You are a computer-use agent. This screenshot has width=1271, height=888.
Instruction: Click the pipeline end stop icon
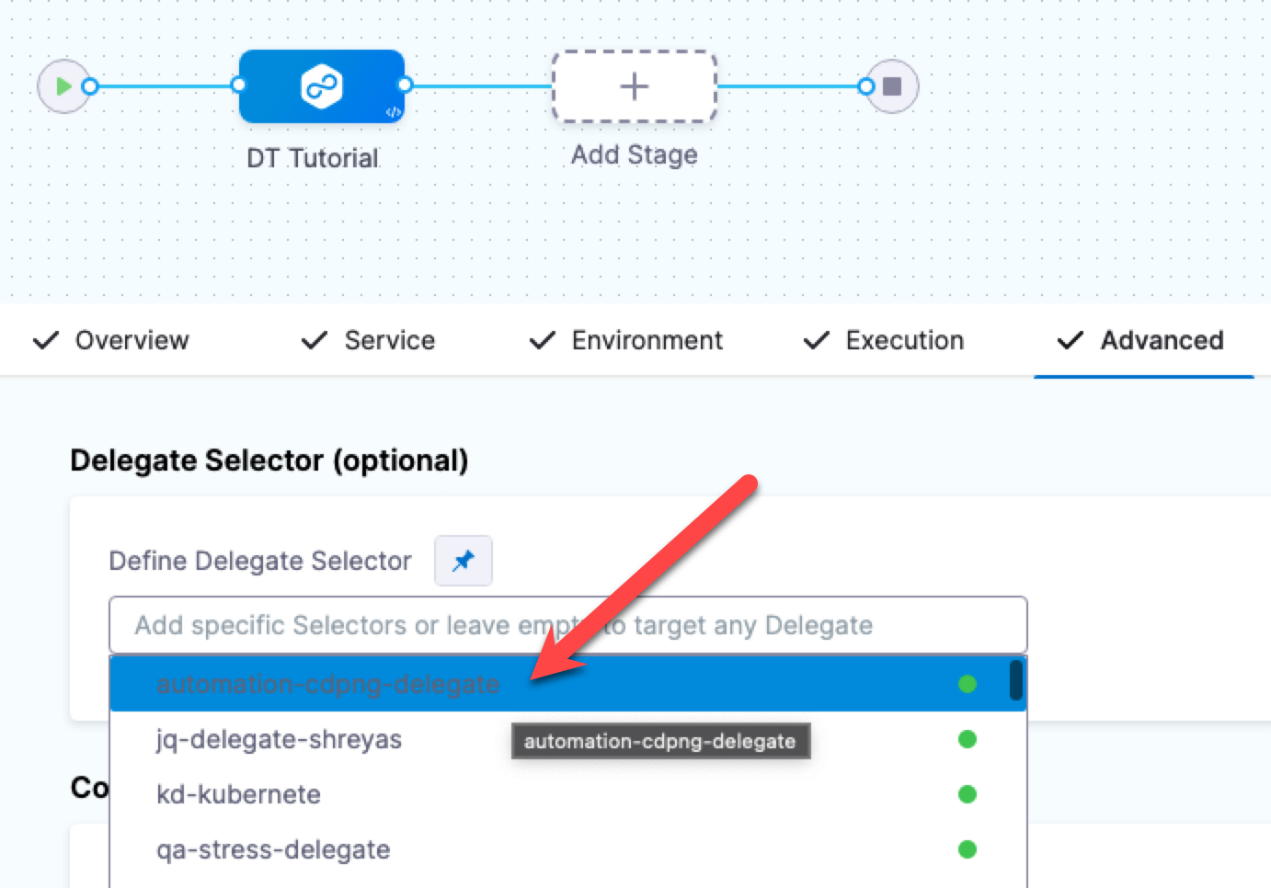click(x=891, y=86)
